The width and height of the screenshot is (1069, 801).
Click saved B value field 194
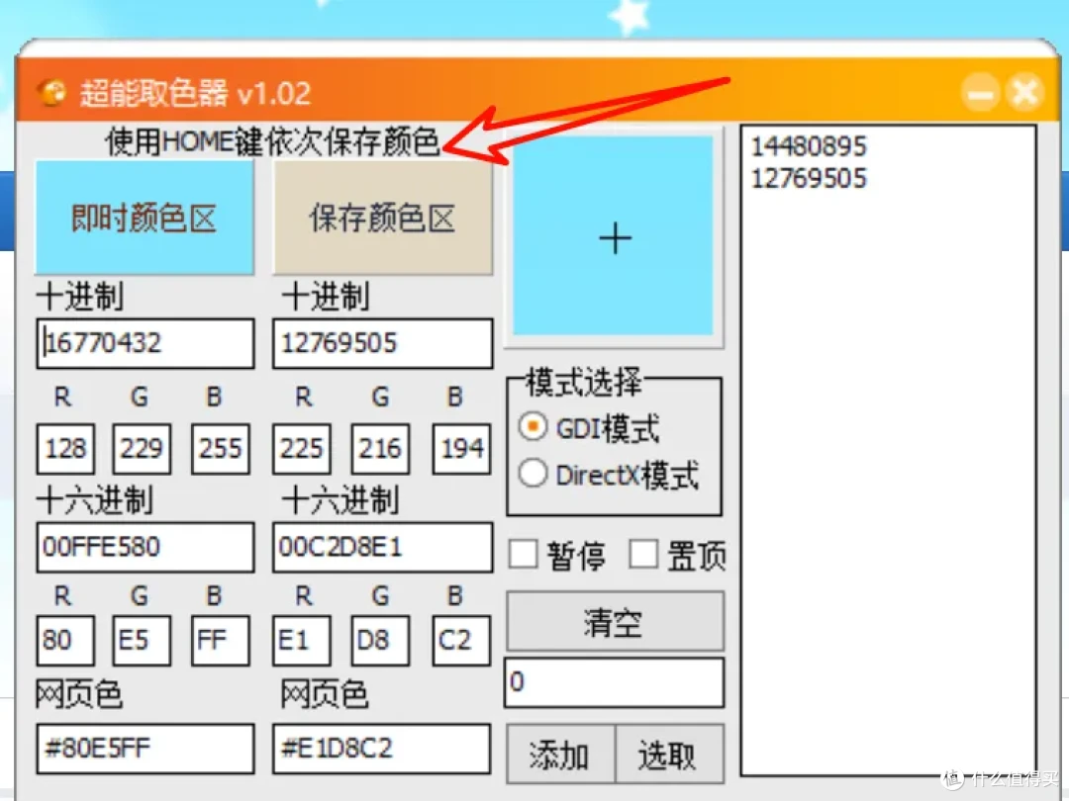point(461,449)
